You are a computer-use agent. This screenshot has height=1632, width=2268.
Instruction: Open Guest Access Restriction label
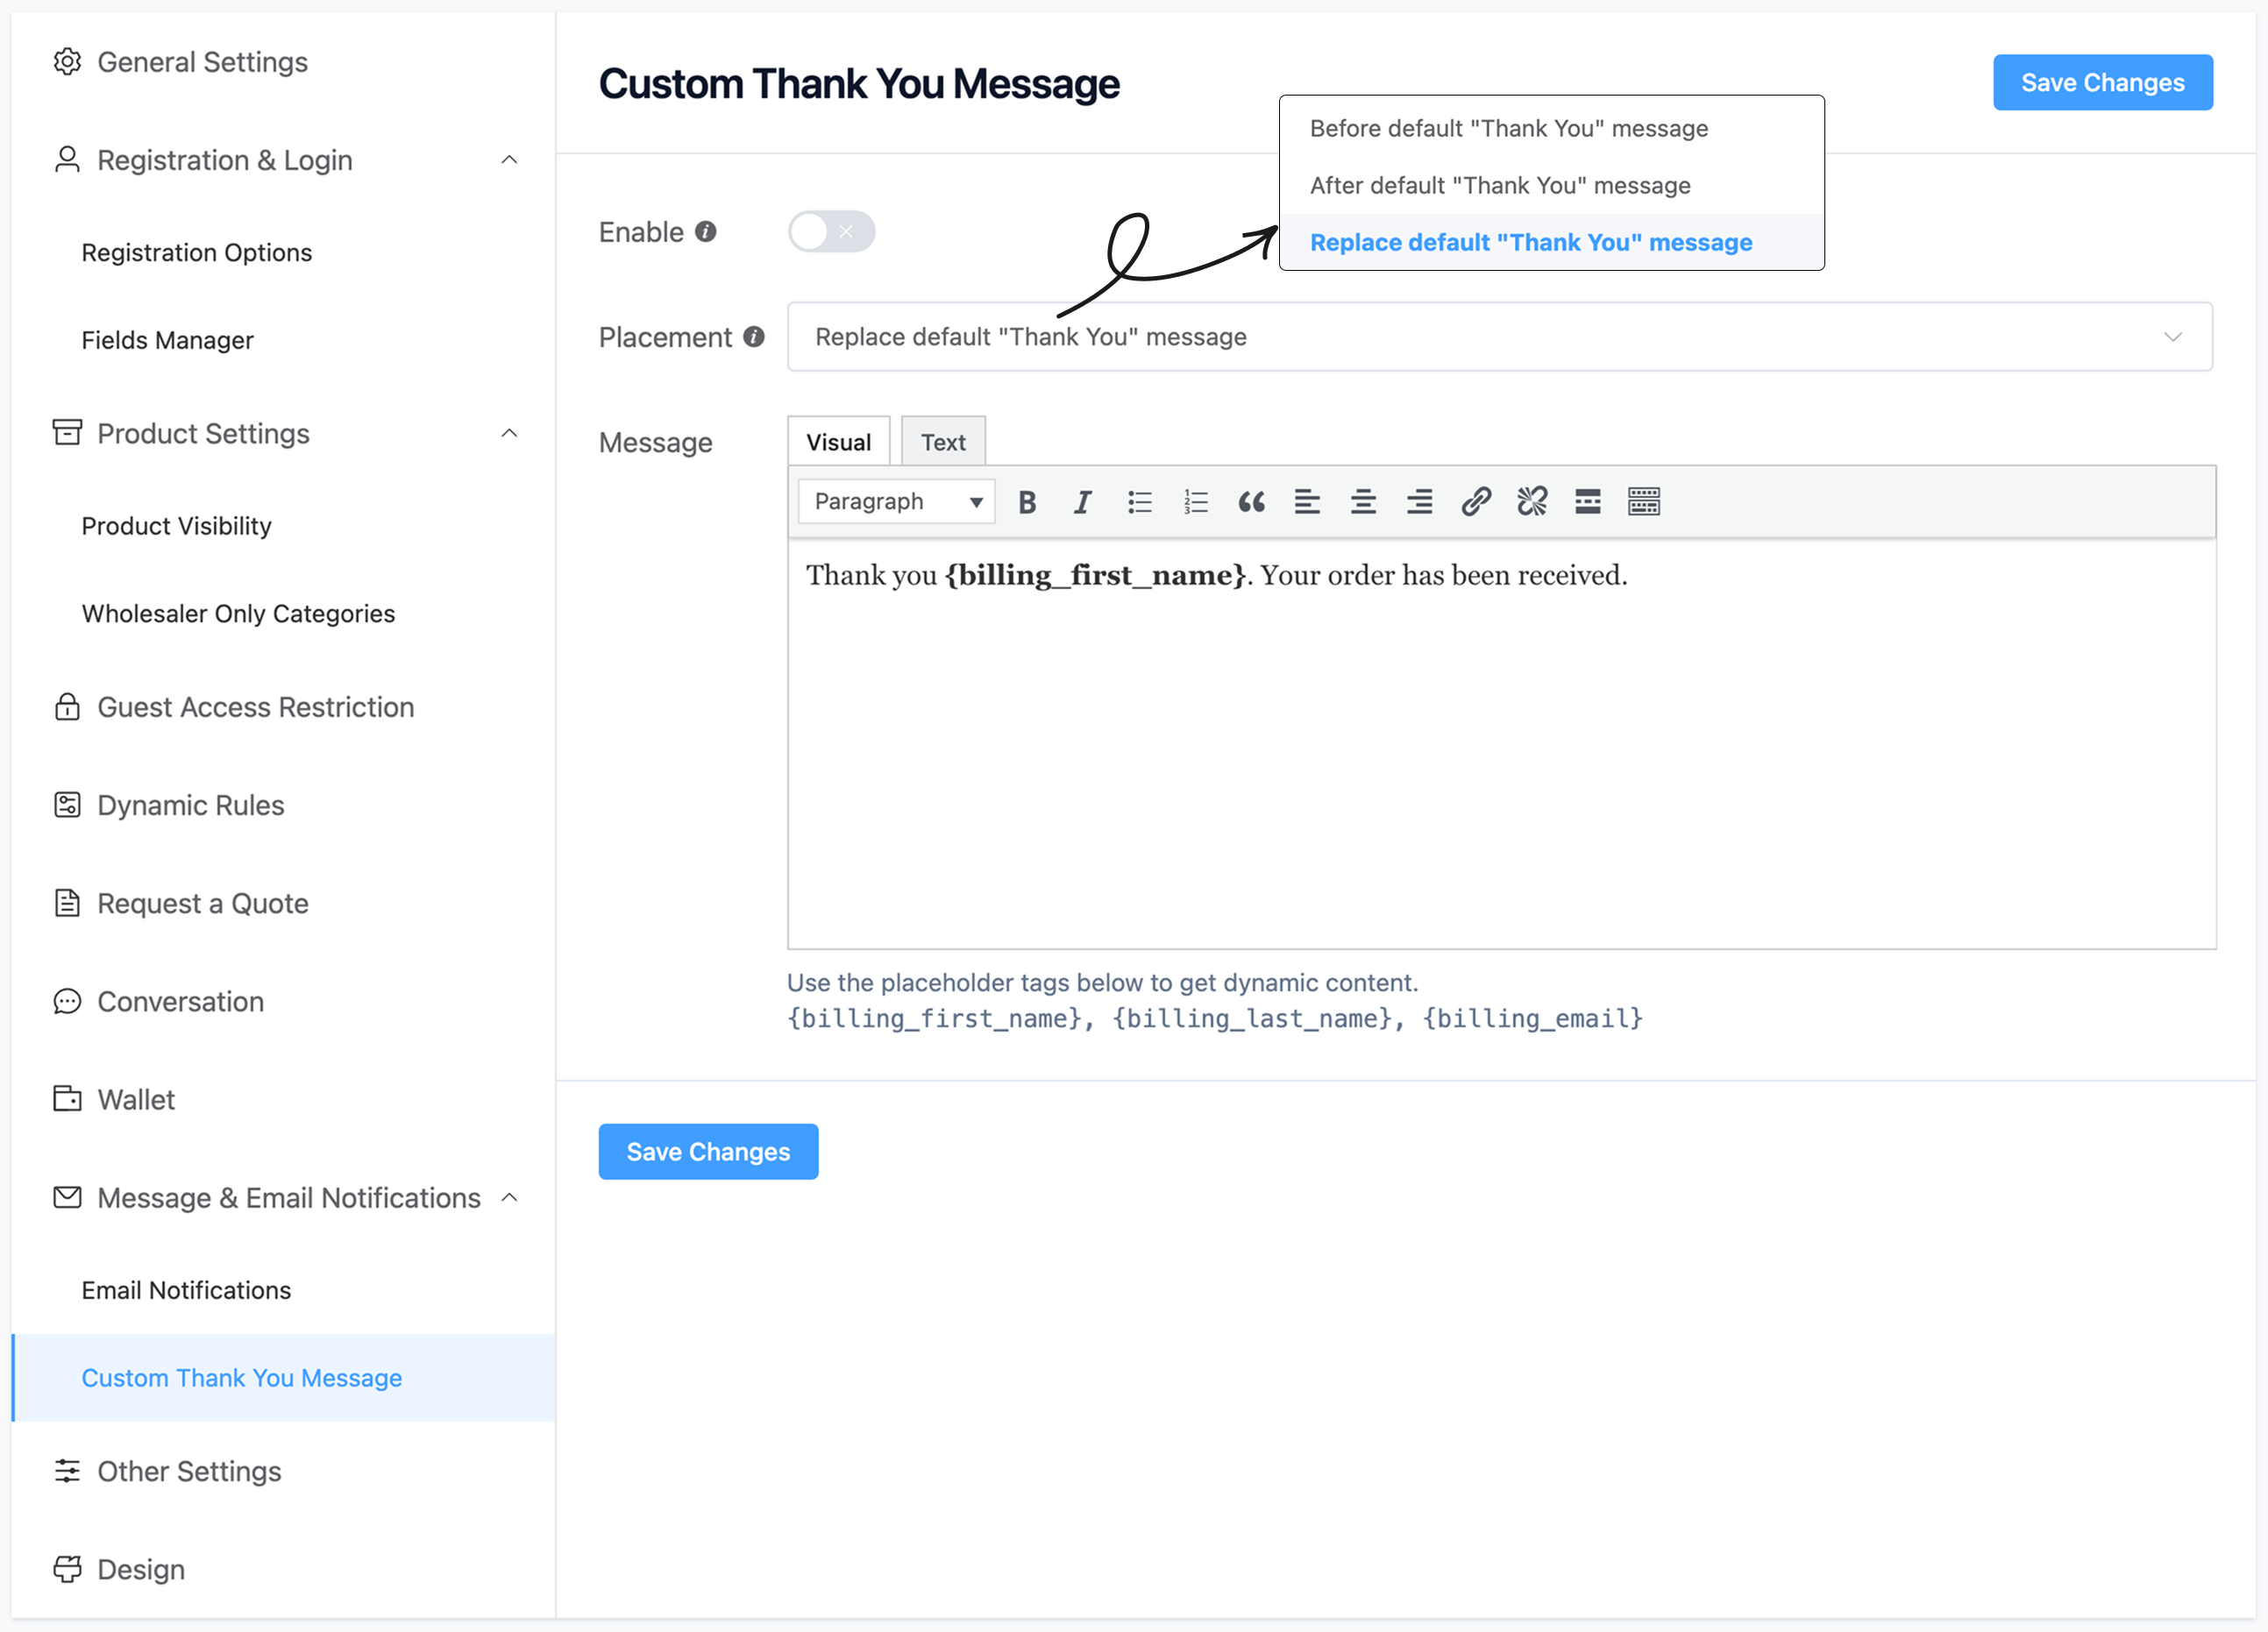click(x=256, y=707)
